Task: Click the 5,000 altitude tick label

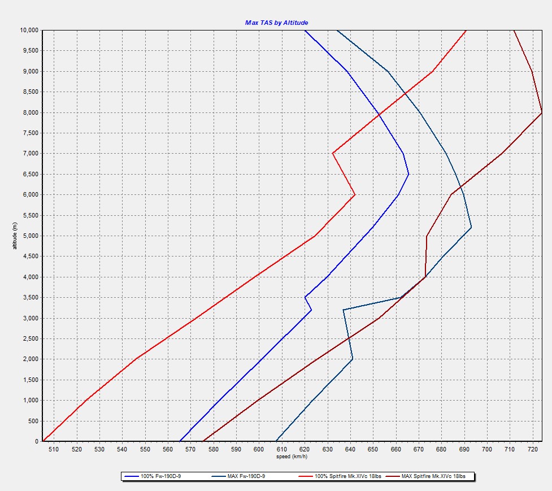Action: click(31, 236)
